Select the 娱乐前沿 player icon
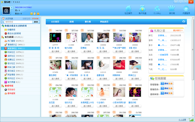 click(6, 71)
